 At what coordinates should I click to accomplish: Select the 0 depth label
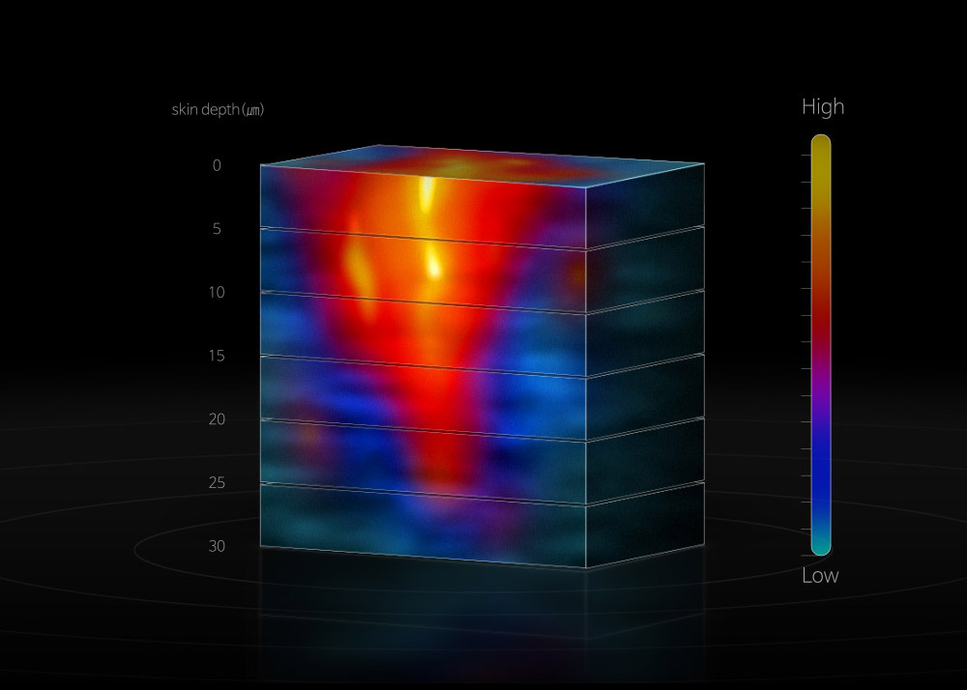(x=217, y=165)
